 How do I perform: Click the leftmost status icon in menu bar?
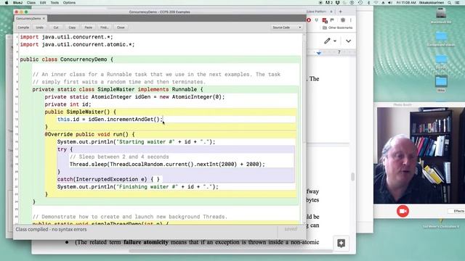tap(320, 3)
